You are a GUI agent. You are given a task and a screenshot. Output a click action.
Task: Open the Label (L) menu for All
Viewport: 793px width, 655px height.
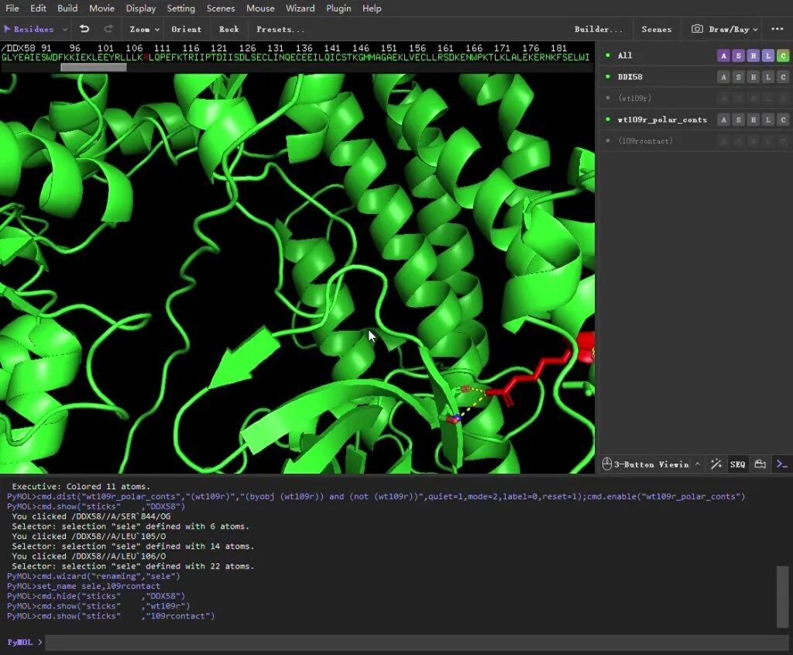[768, 56]
